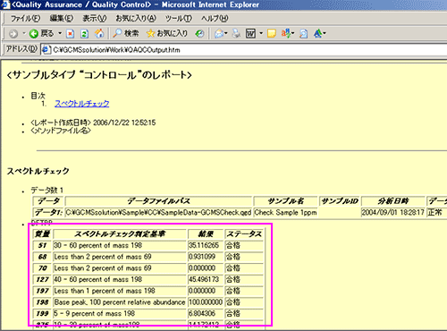Open the History clock icon

tap(199, 34)
